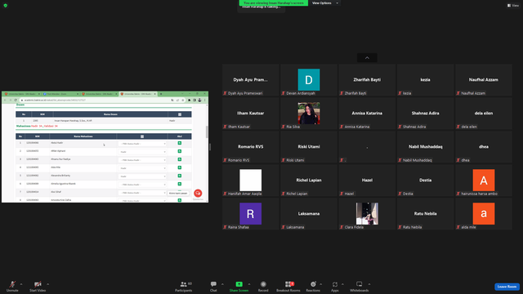Expand audio options arrow beside Unmute

(21, 284)
